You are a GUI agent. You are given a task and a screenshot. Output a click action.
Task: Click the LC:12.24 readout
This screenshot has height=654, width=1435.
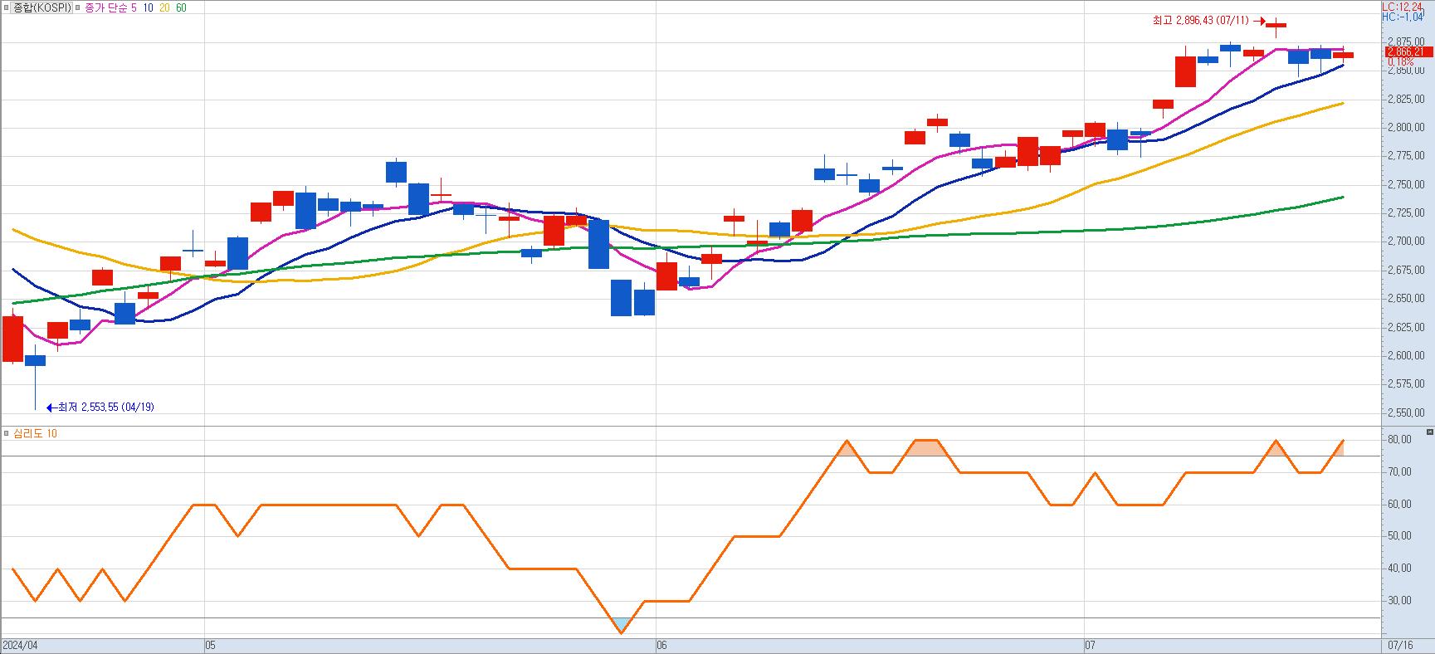(x=1401, y=6)
